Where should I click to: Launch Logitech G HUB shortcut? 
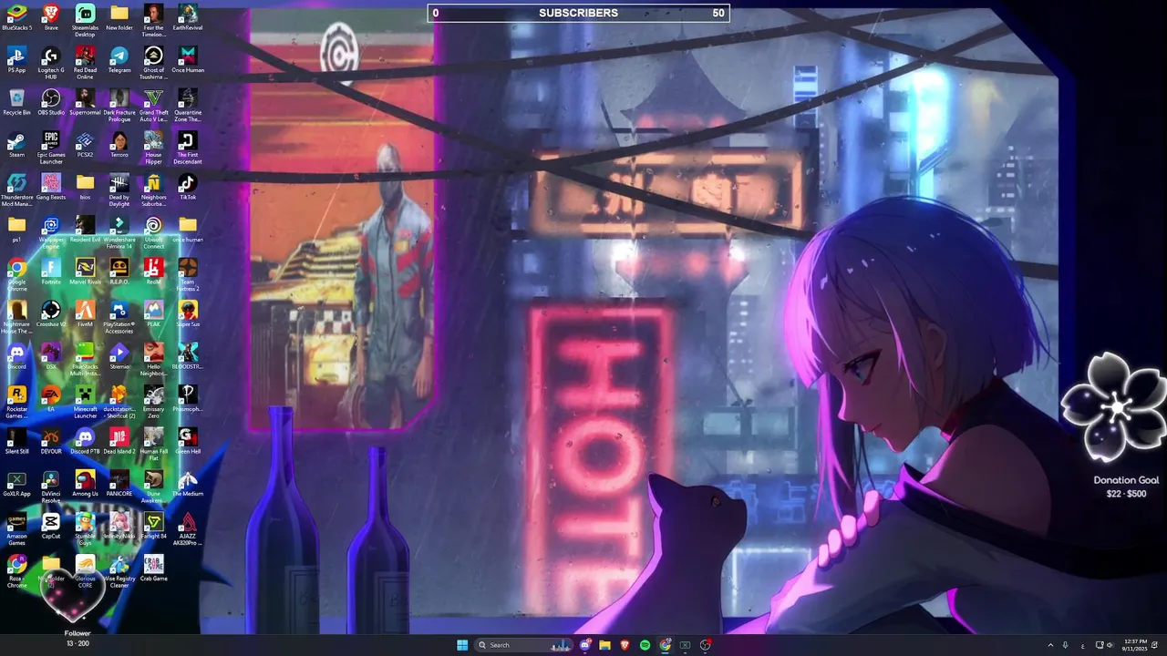coord(51,56)
